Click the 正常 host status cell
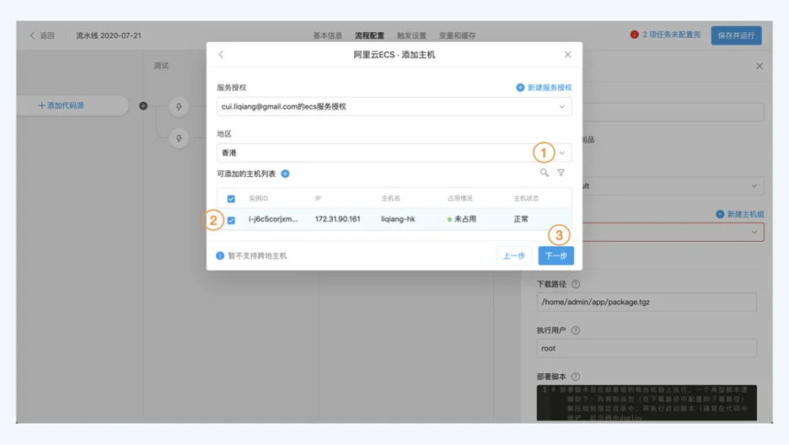Screen dimensions: 789x445 click(x=521, y=219)
